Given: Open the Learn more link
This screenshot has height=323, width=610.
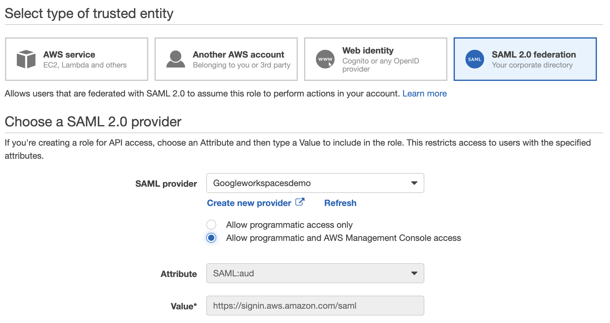Looking at the screenshot, I should (424, 94).
